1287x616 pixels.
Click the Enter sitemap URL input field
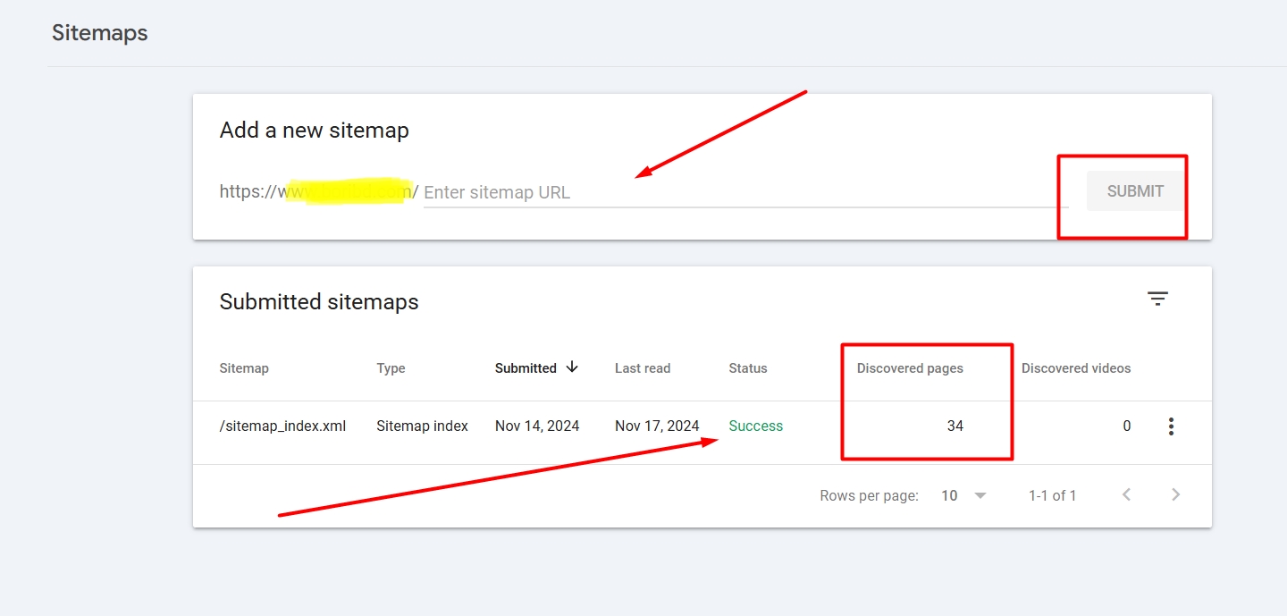[x=626, y=191]
